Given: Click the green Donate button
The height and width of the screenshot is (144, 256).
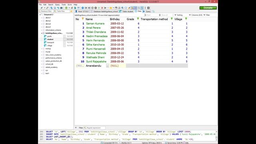Looking at the screenshot, I should tap(208, 8).
